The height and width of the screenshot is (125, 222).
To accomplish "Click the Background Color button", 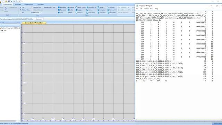I will click(50, 7).
